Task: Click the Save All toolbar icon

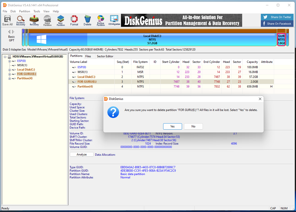Action: [x=7, y=20]
